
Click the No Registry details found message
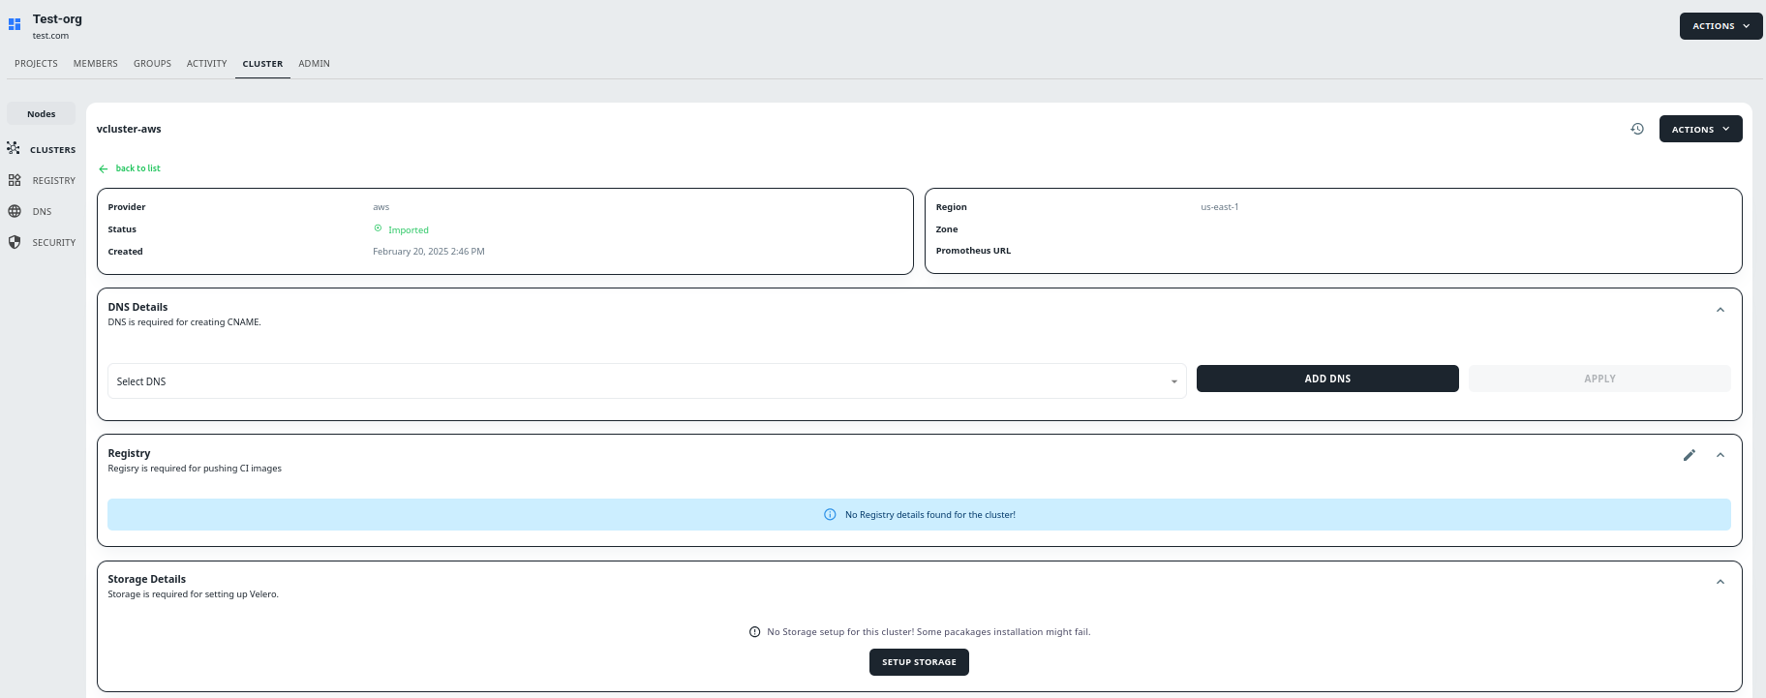pyautogui.click(x=930, y=515)
